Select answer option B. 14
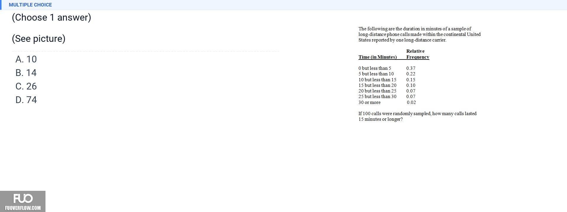 [x=26, y=73]
